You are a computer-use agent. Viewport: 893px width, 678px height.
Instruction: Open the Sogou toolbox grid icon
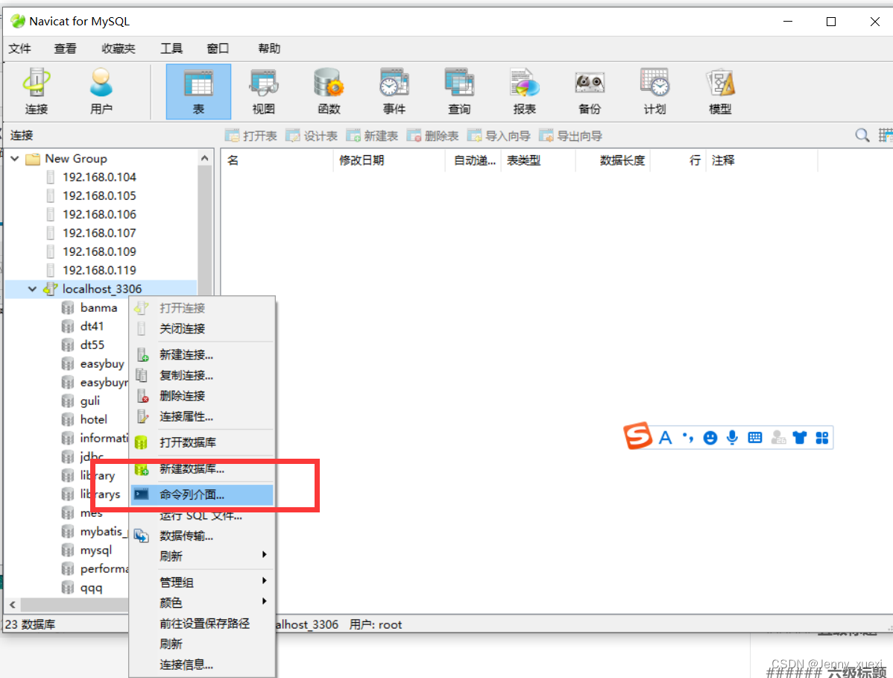click(821, 438)
